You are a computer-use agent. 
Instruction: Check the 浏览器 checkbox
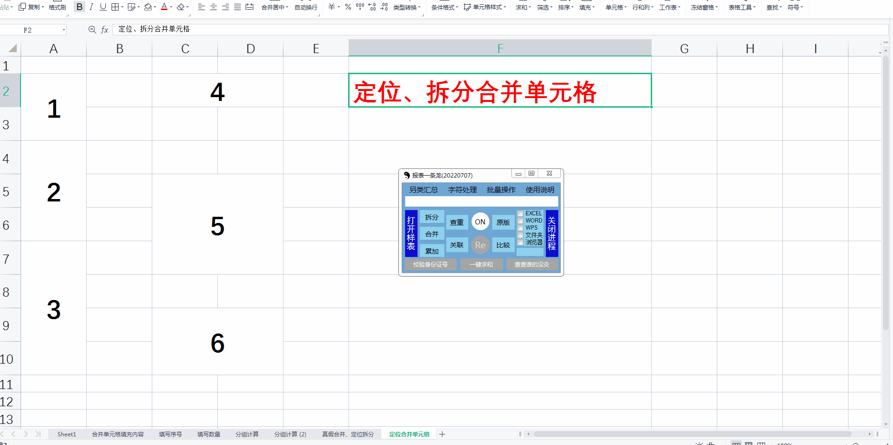520,243
